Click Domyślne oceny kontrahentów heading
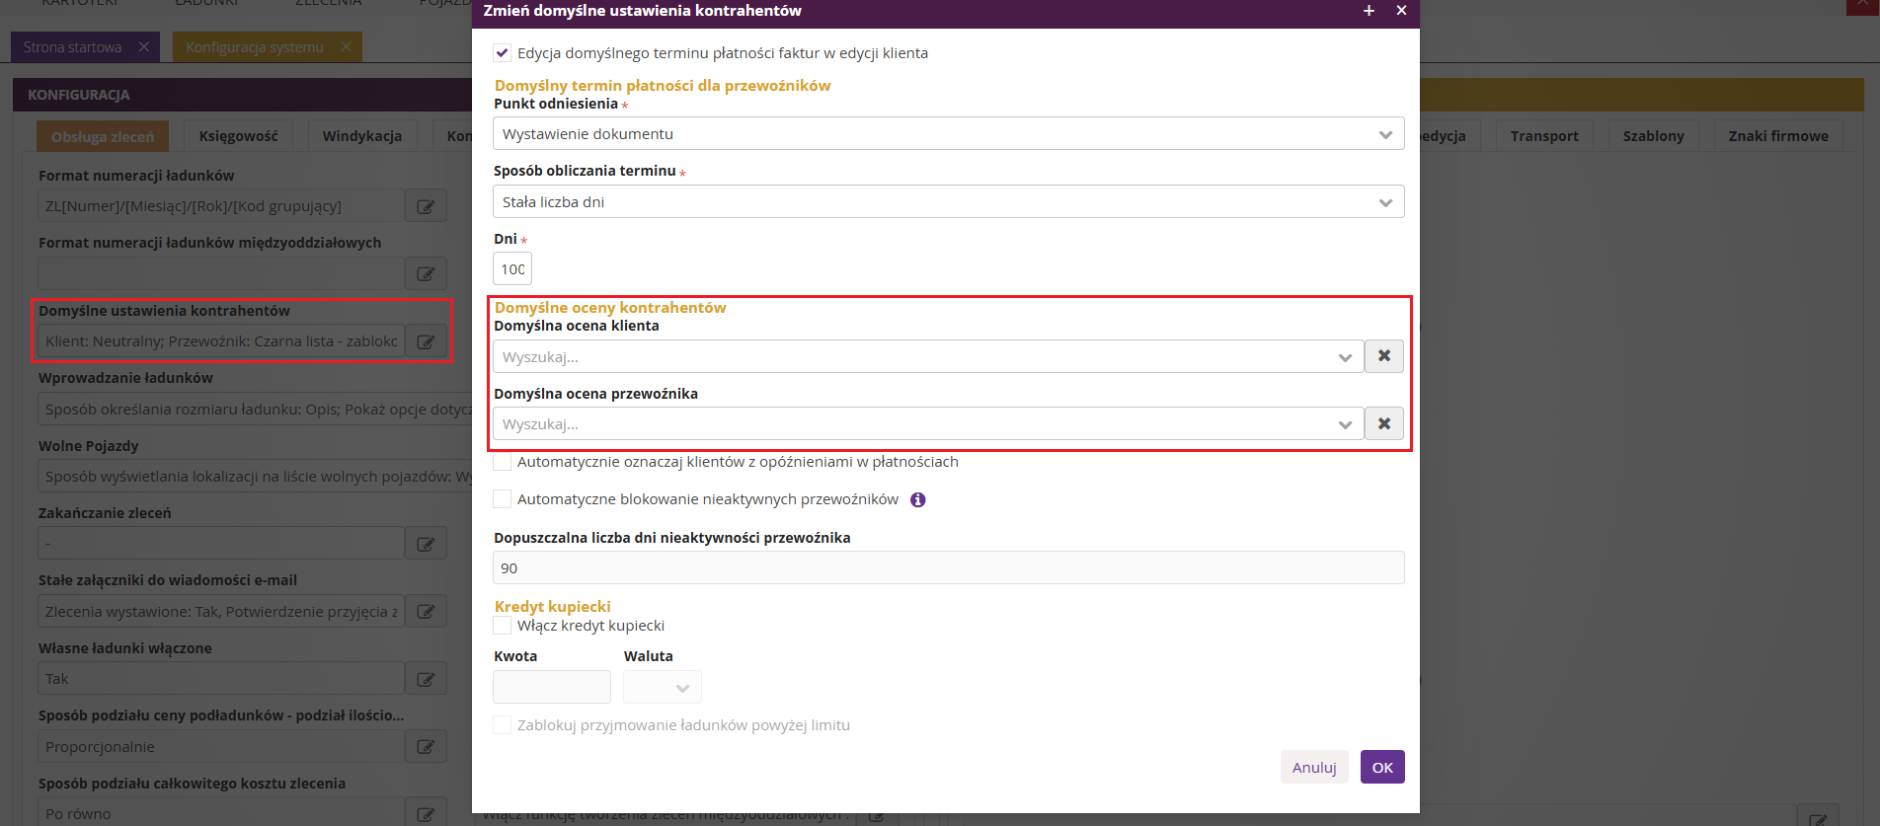1880x826 pixels. click(x=610, y=307)
